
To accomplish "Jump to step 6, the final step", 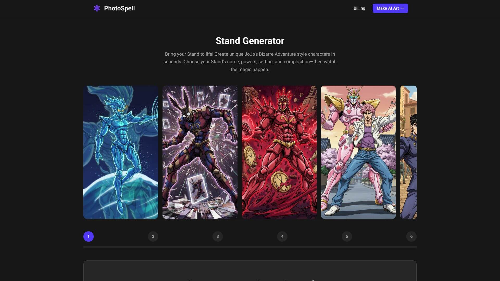I will pos(411,237).
